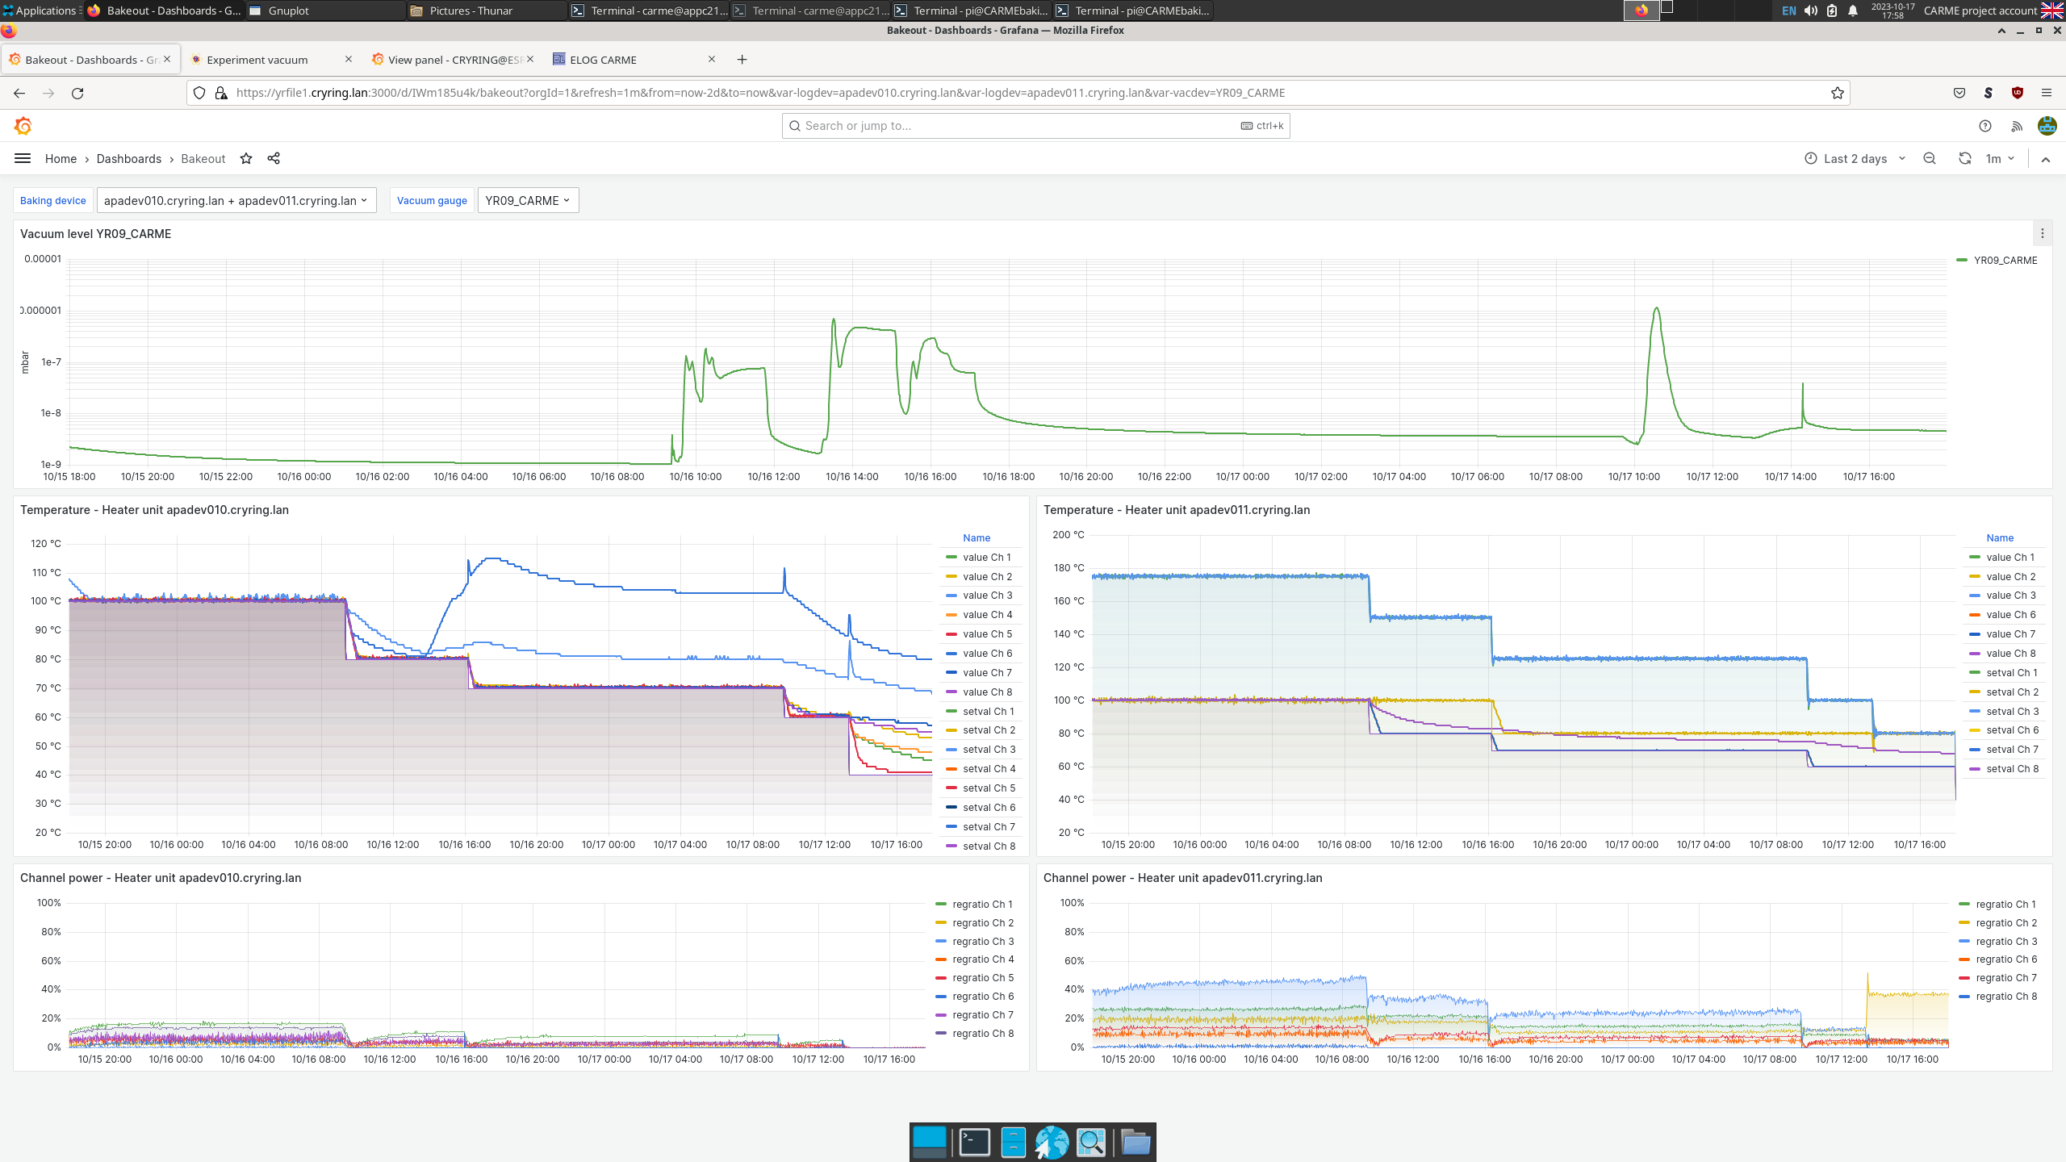This screenshot has width=2066, height=1162.
Task: Open the help question mark icon
Action: (1985, 126)
